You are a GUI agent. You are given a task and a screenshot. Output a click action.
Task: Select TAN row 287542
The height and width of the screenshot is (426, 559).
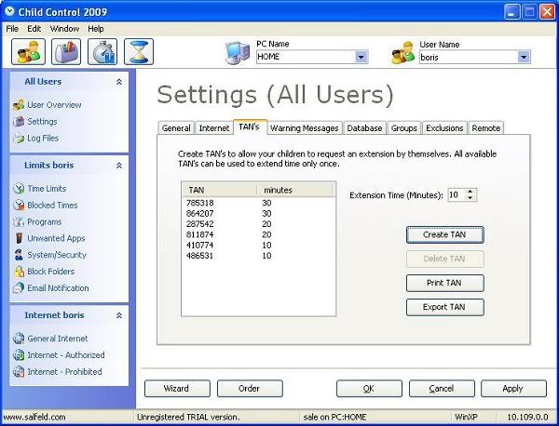tap(258, 224)
